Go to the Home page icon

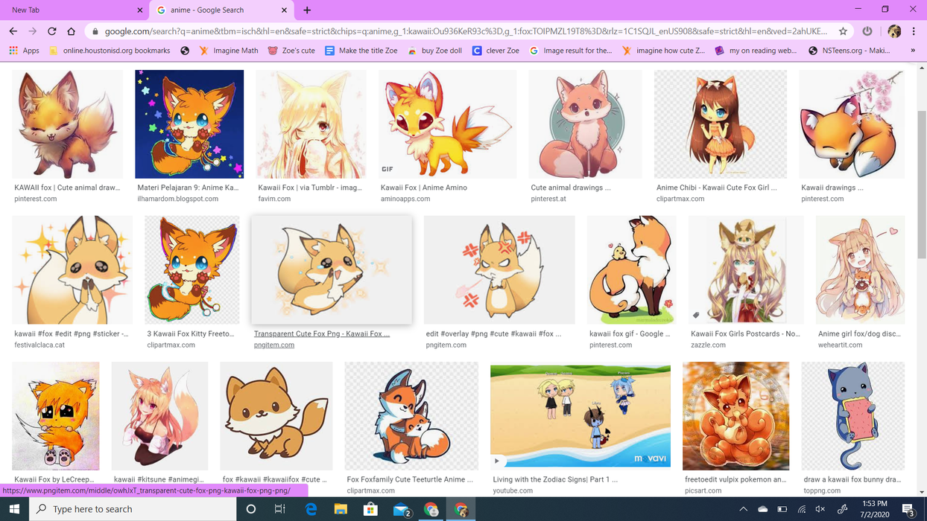[71, 31]
